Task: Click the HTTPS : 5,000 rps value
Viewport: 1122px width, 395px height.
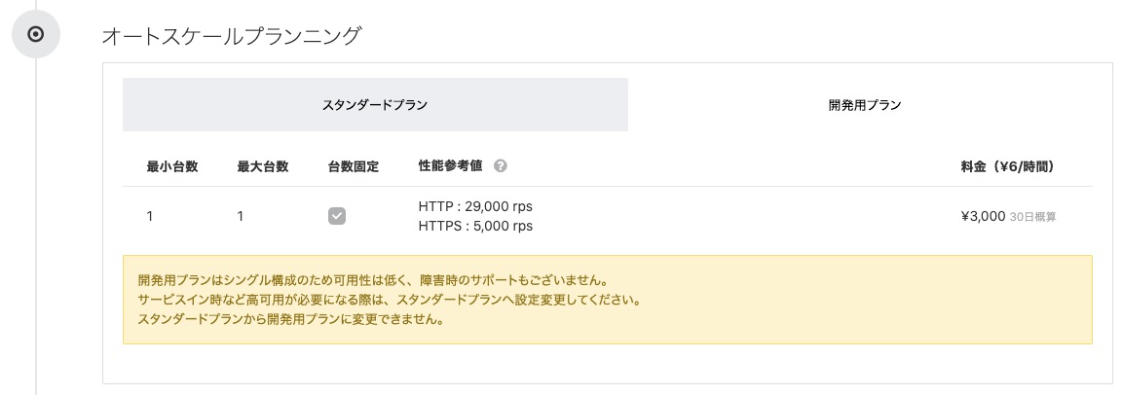Action: click(x=475, y=226)
